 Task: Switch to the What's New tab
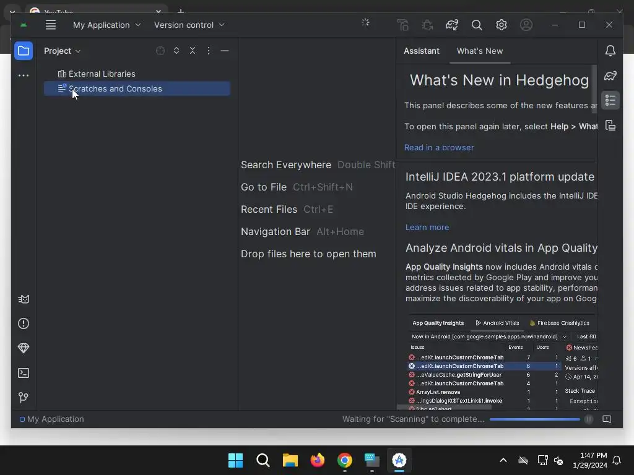coord(480,51)
